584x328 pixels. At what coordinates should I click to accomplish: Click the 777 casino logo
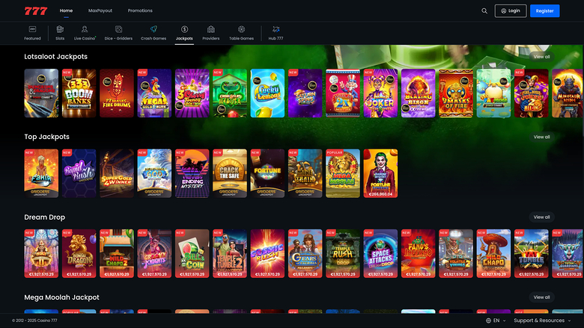click(x=36, y=10)
